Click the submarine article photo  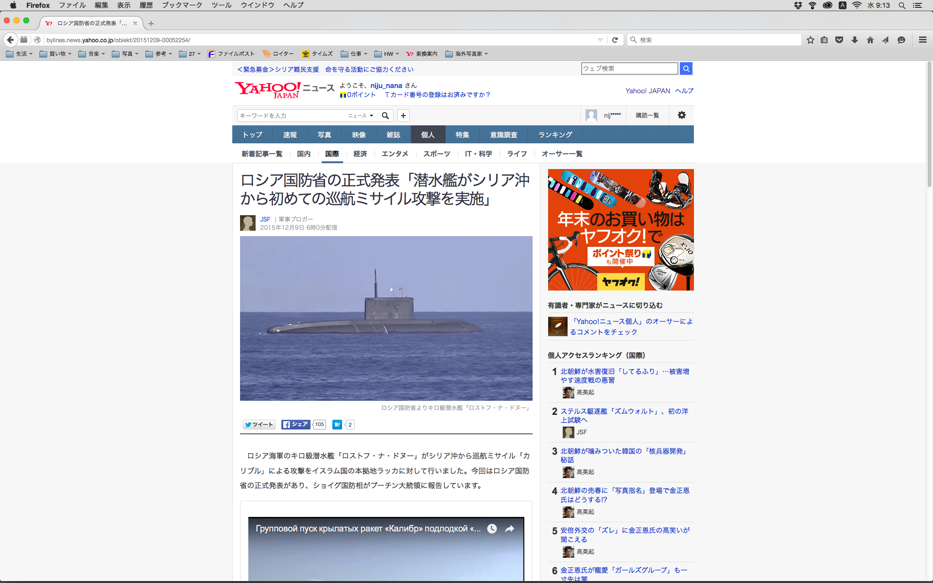[386, 318]
